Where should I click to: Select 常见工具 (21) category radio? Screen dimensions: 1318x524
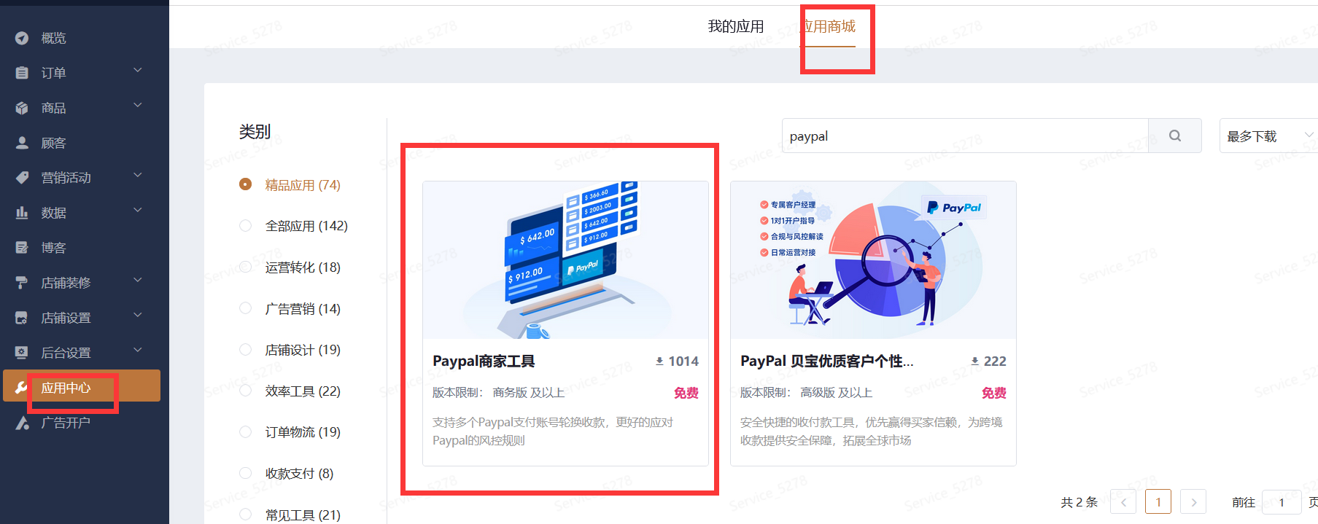tap(246, 515)
